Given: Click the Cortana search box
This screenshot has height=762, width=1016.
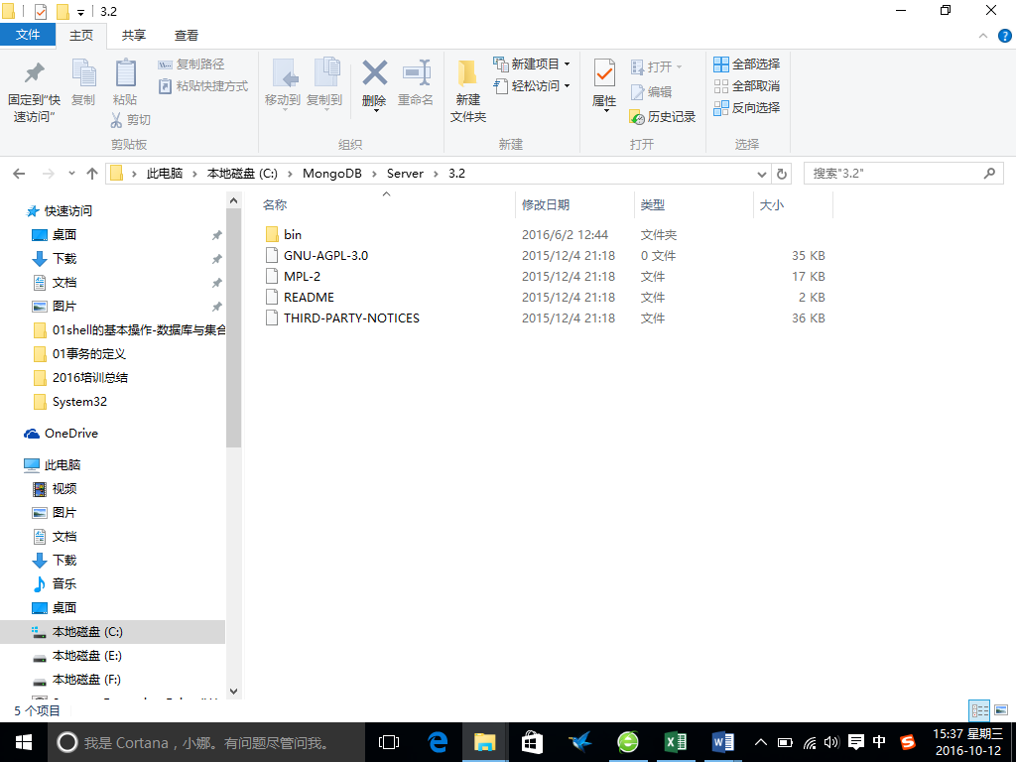Looking at the screenshot, I should pos(206,742).
